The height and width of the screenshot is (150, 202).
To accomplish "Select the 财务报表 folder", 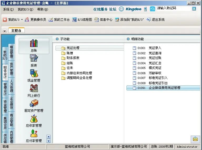I will coord(70,58).
